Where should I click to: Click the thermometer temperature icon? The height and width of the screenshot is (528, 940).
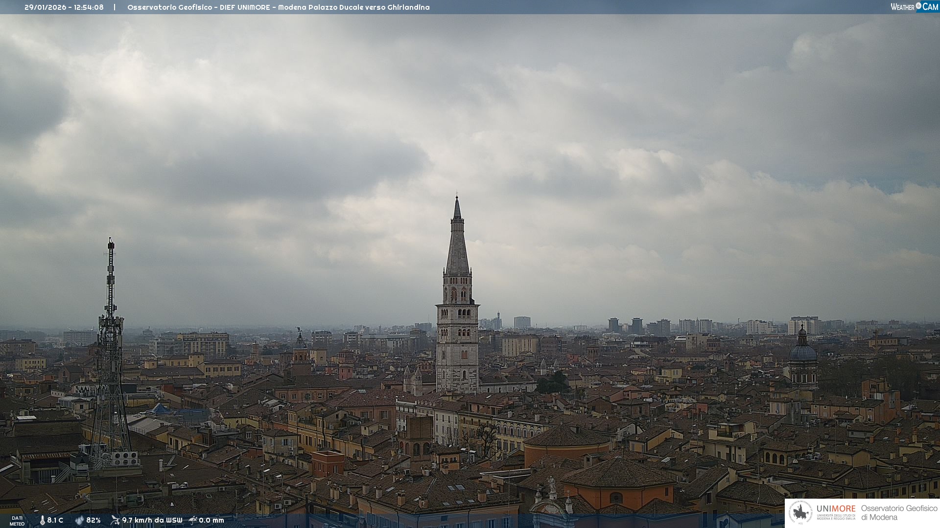point(42,520)
